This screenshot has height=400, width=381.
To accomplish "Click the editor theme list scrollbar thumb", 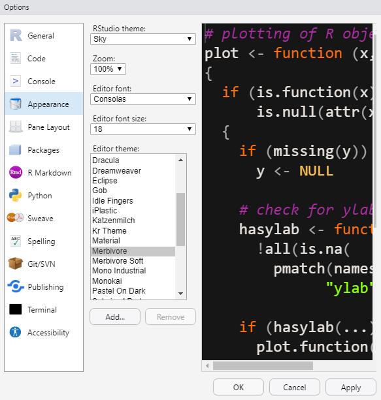I will point(180,219).
